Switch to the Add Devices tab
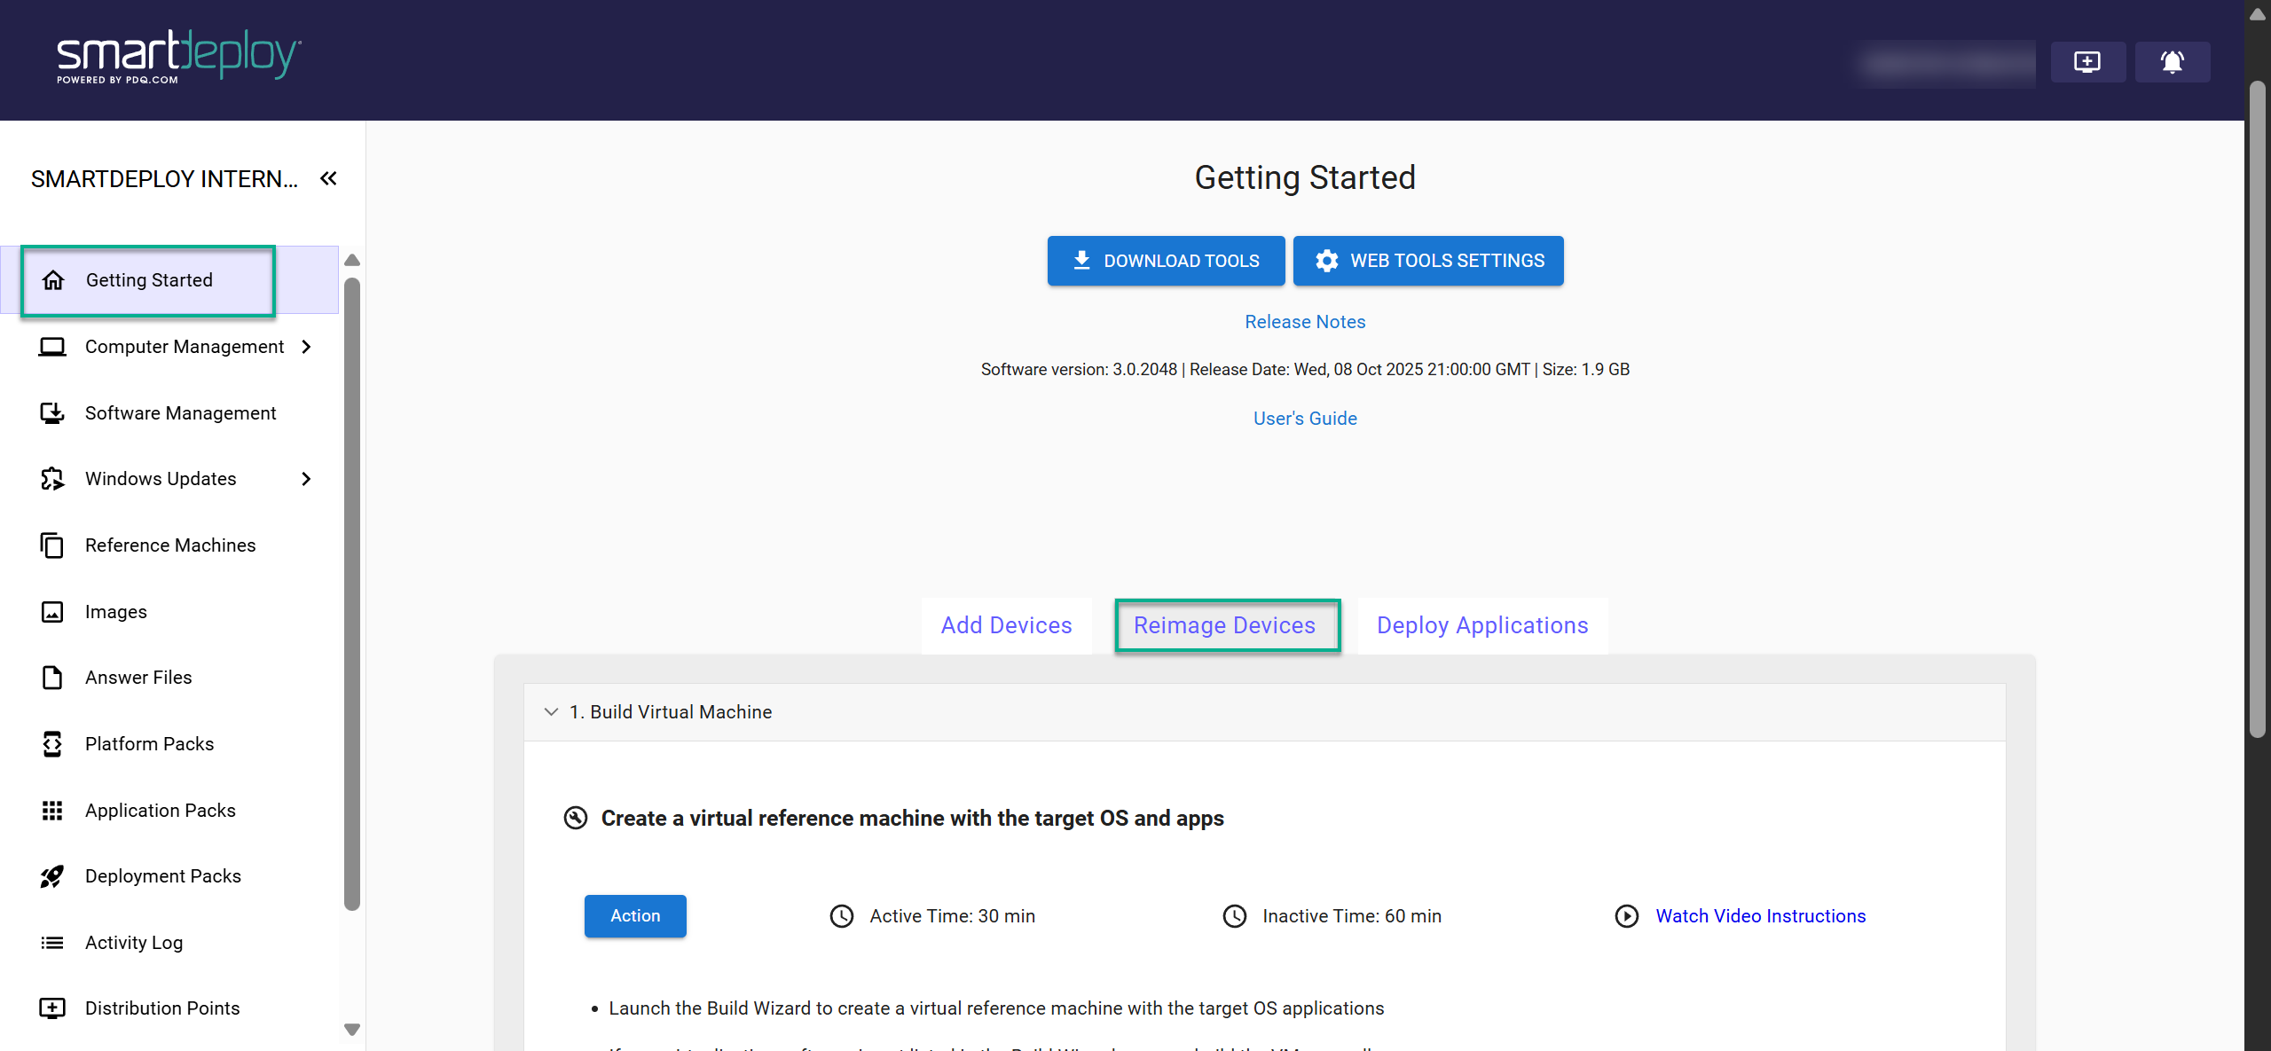Viewport: 2271px width, 1051px height. click(x=1006, y=625)
